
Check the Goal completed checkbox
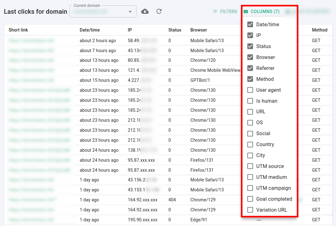coord(250,199)
